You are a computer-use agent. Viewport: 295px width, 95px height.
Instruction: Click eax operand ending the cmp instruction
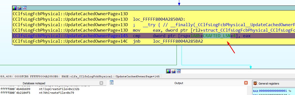point(247,36)
